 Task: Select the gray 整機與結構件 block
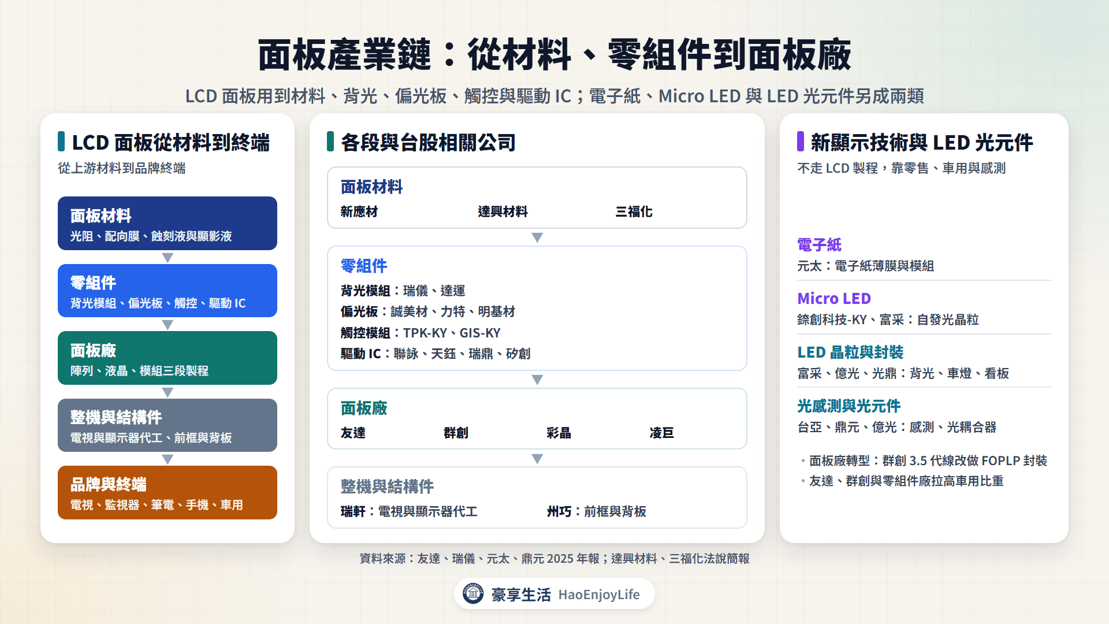(168, 425)
